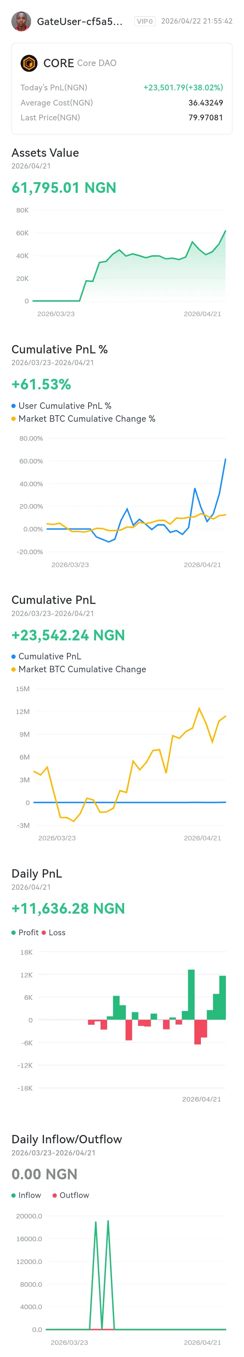Click the CORE Core DAO title
Image resolution: width=244 pixels, height=1357 pixels.
coord(79,63)
